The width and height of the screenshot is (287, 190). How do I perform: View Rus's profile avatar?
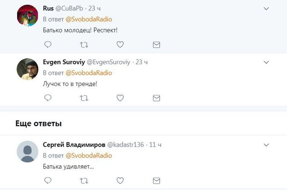tap(28, 17)
